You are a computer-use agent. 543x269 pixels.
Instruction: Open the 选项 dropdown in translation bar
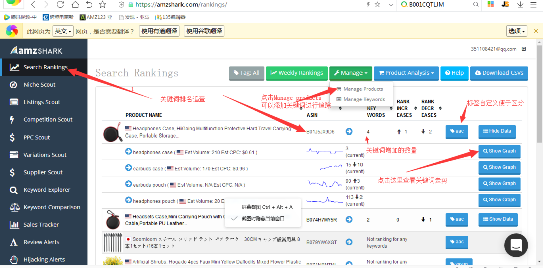pos(517,31)
